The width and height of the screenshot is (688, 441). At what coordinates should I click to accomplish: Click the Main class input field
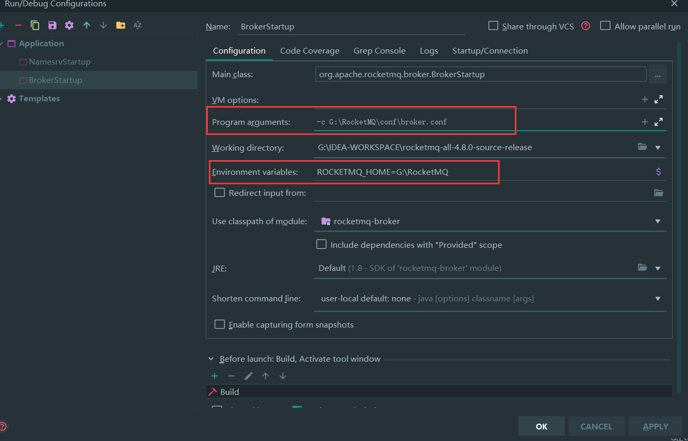tap(481, 75)
